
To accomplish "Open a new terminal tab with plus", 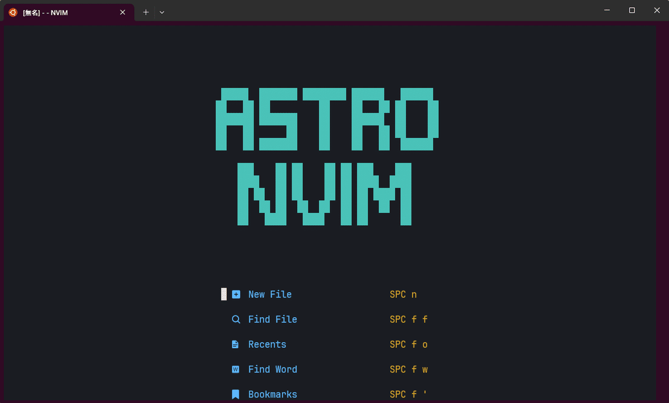I will (x=146, y=12).
